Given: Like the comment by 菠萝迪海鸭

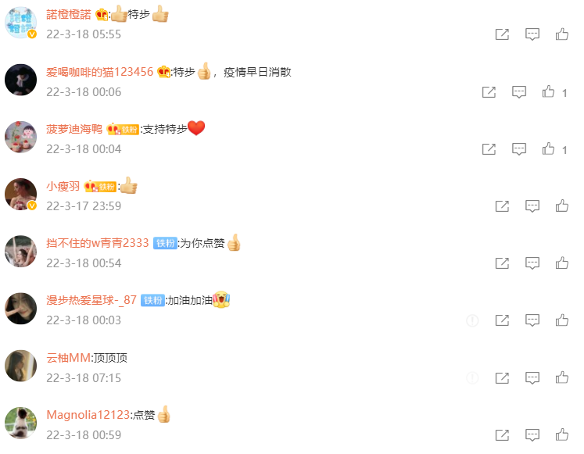Looking at the screenshot, I should click(x=548, y=148).
